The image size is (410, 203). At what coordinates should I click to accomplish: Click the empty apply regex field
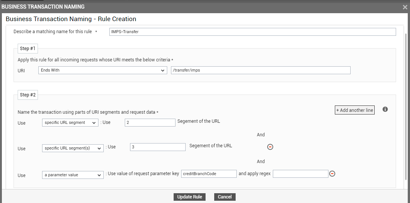(300, 174)
